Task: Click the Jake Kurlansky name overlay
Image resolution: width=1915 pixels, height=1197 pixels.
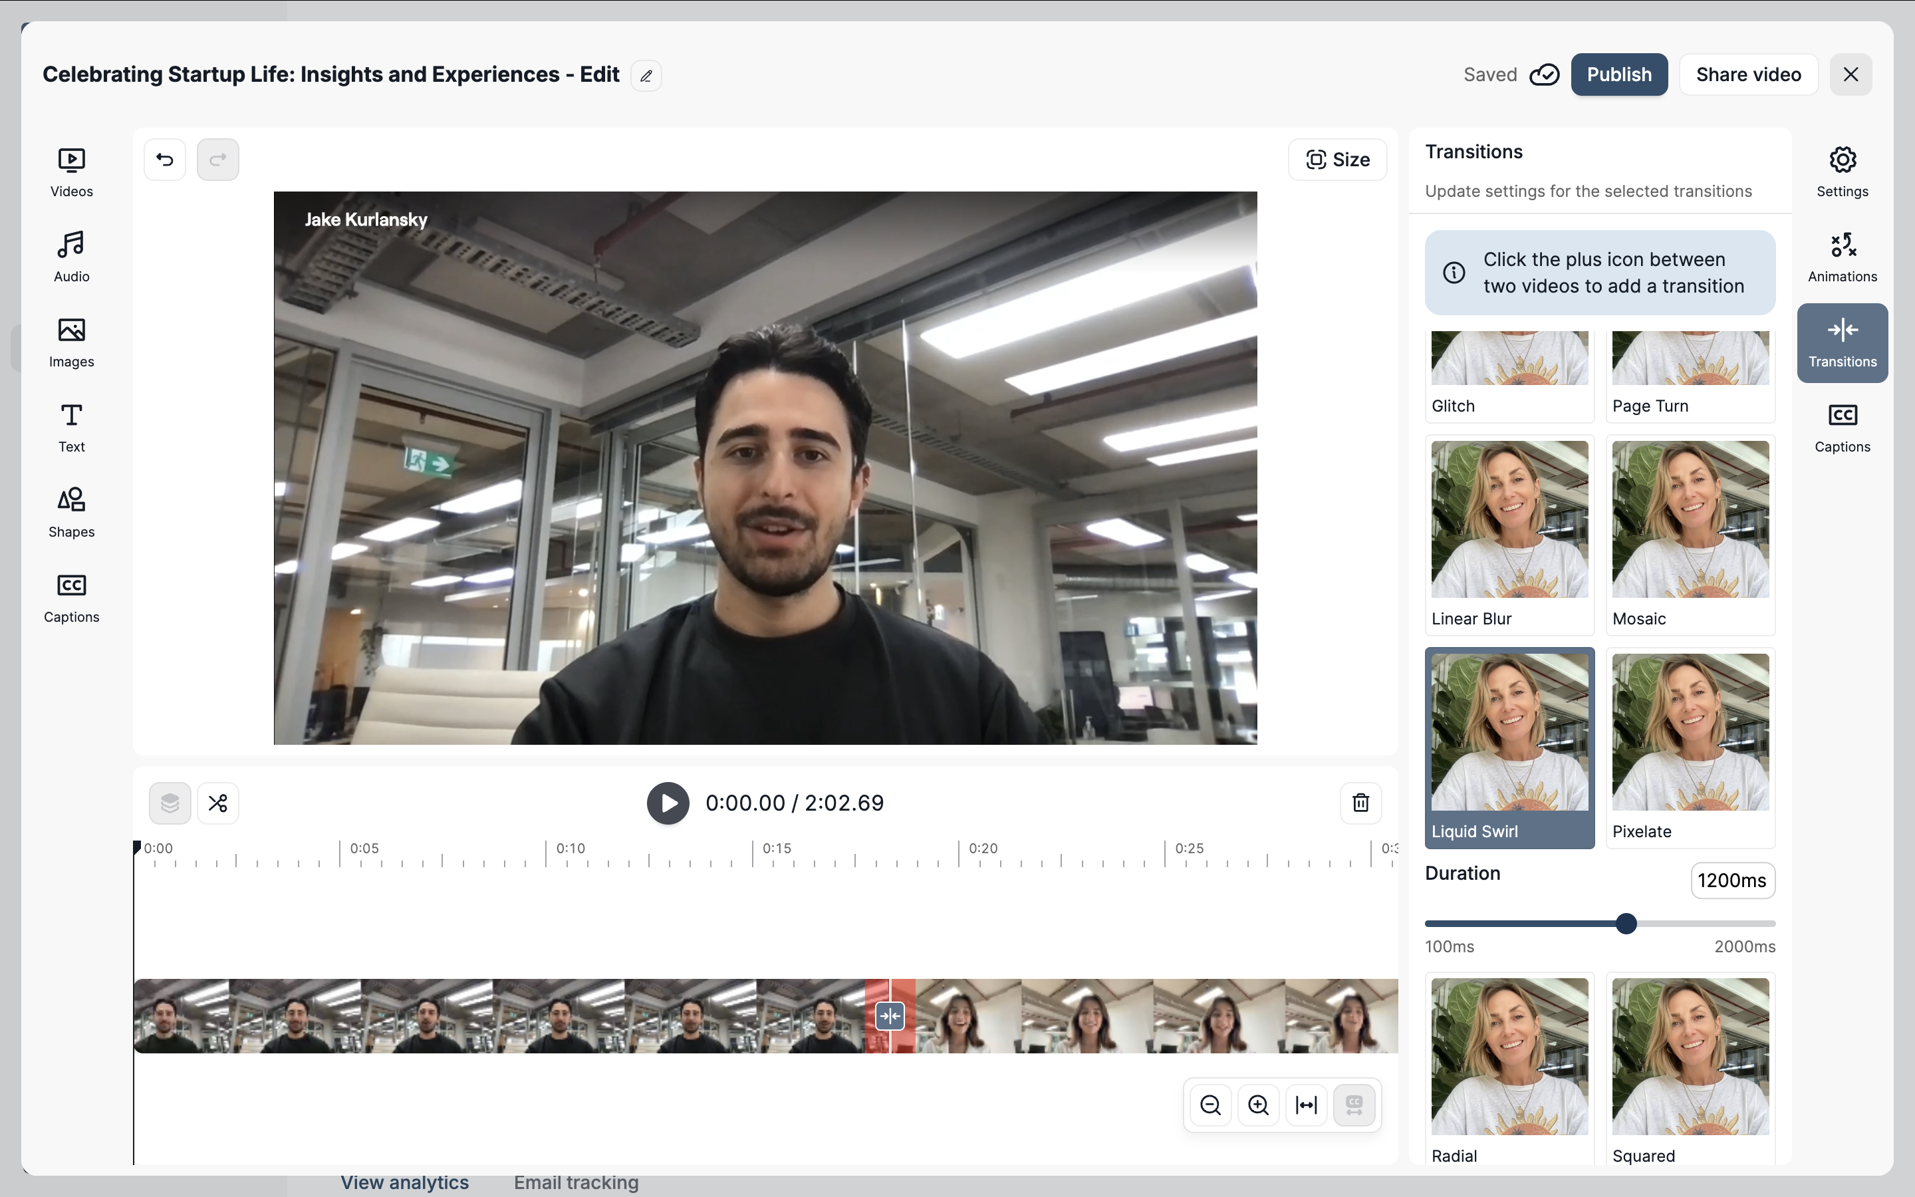Action: pyautogui.click(x=366, y=219)
